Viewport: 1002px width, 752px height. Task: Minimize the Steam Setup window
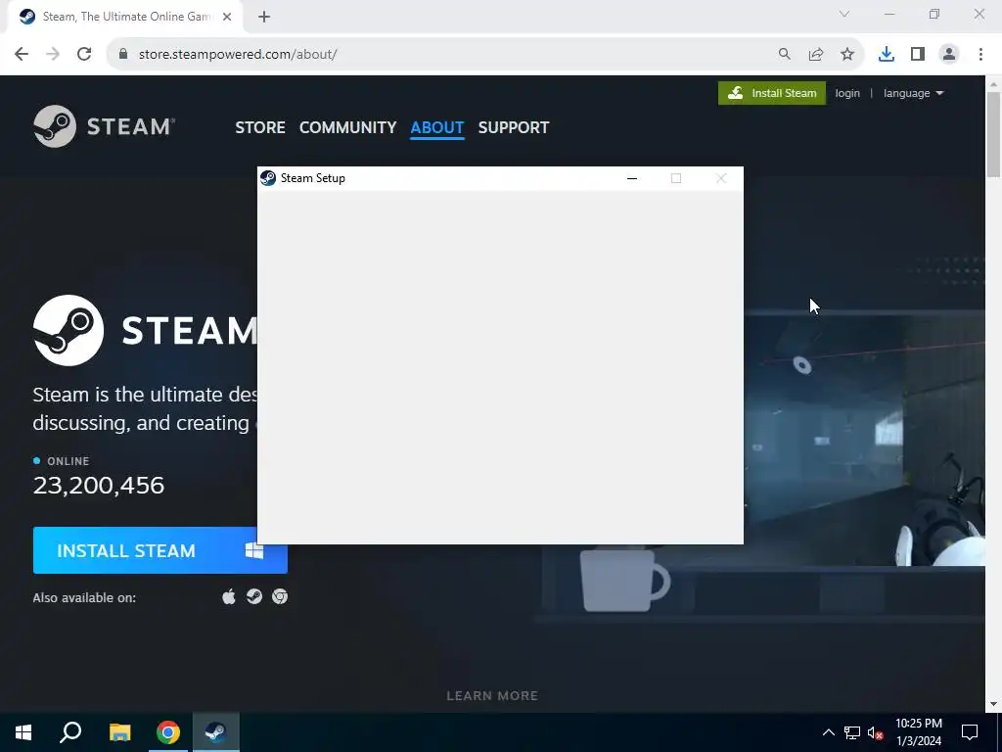coord(632,178)
